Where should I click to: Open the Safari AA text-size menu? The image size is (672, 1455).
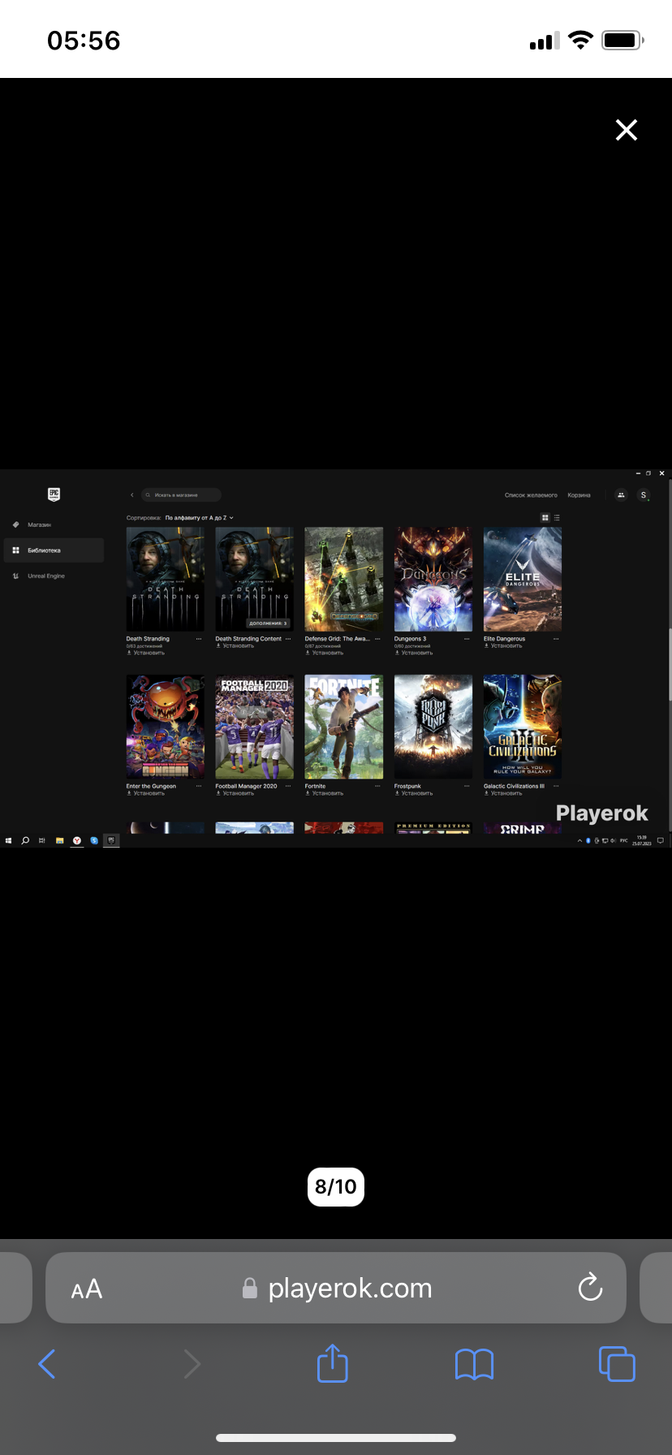pyautogui.click(x=87, y=1289)
